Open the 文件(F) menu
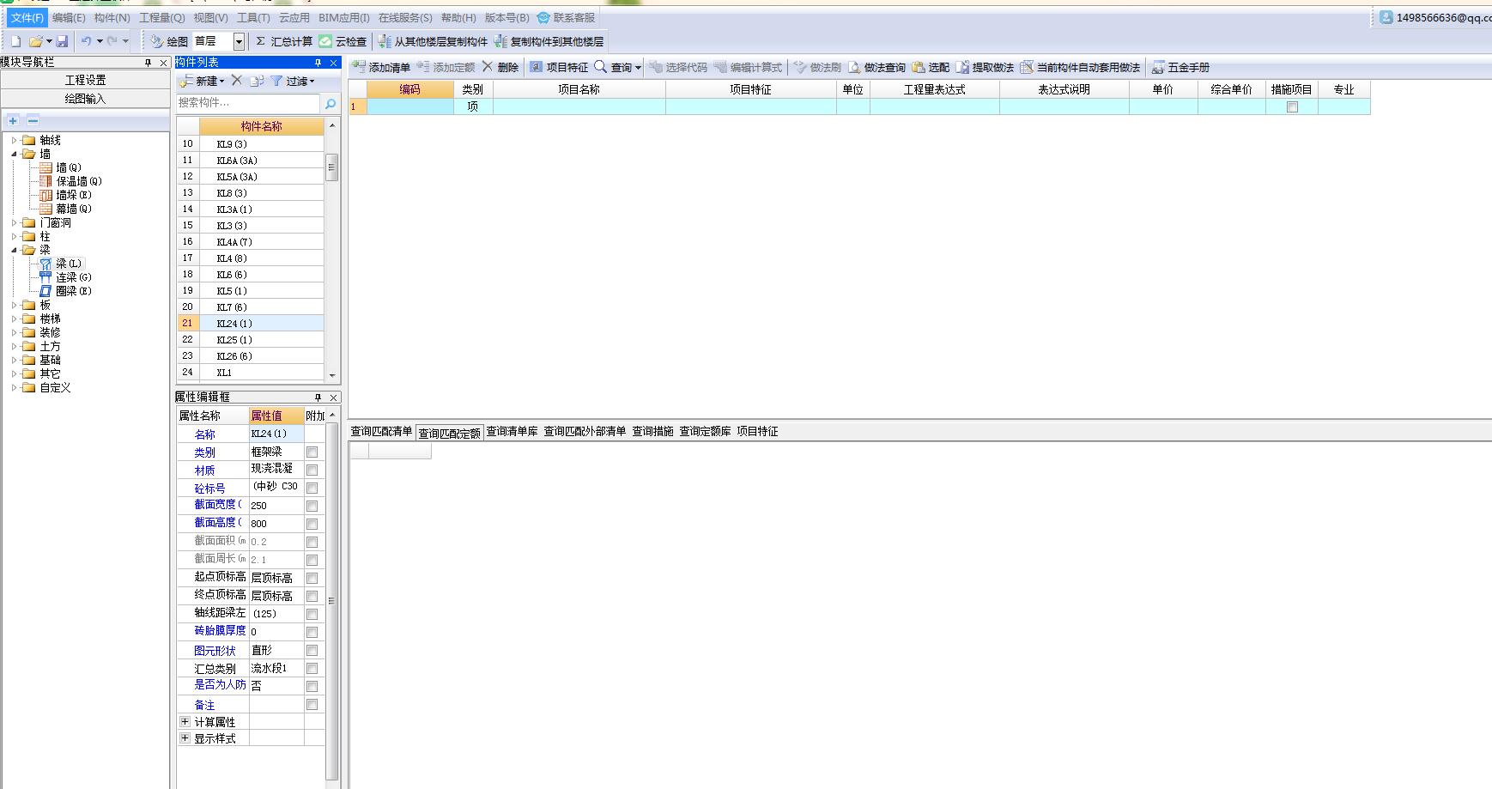This screenshot has width=1492, height=789. pyautogui.click(x=27, y=17)
